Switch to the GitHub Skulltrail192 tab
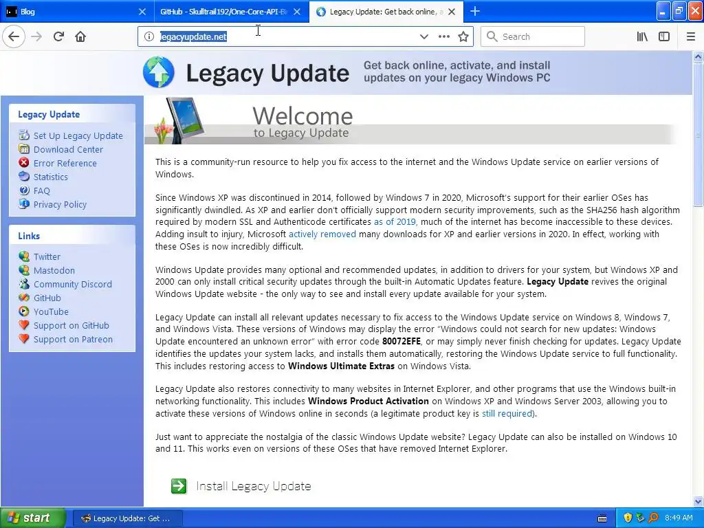Screen dimensions: 704x528 232,12
